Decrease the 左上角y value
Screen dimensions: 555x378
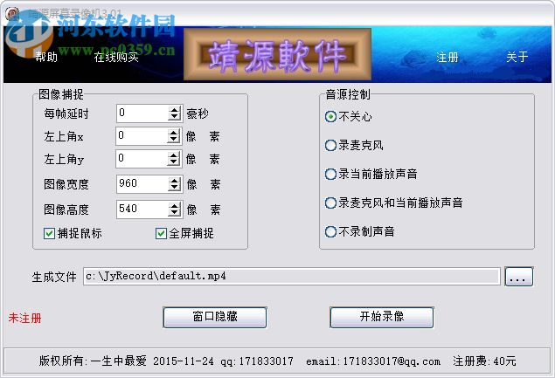(173, 162)
